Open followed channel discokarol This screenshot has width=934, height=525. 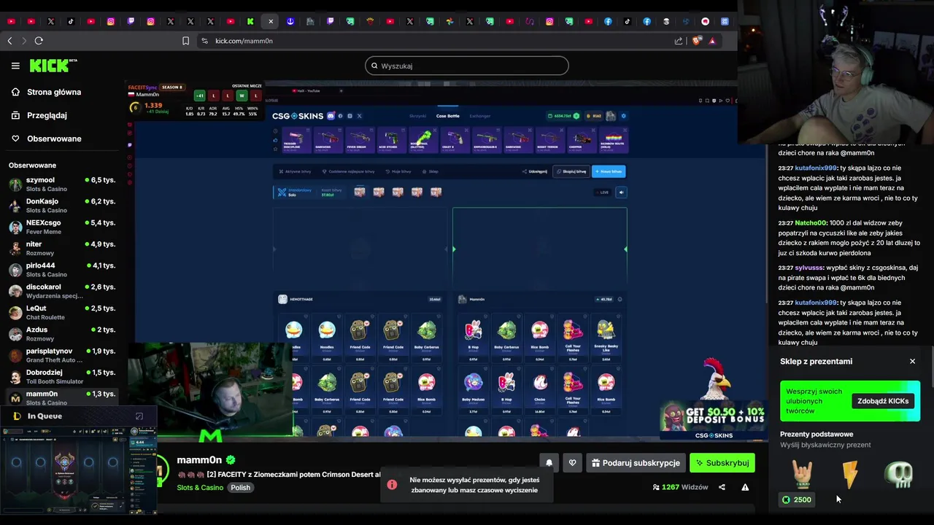point(62,291)
